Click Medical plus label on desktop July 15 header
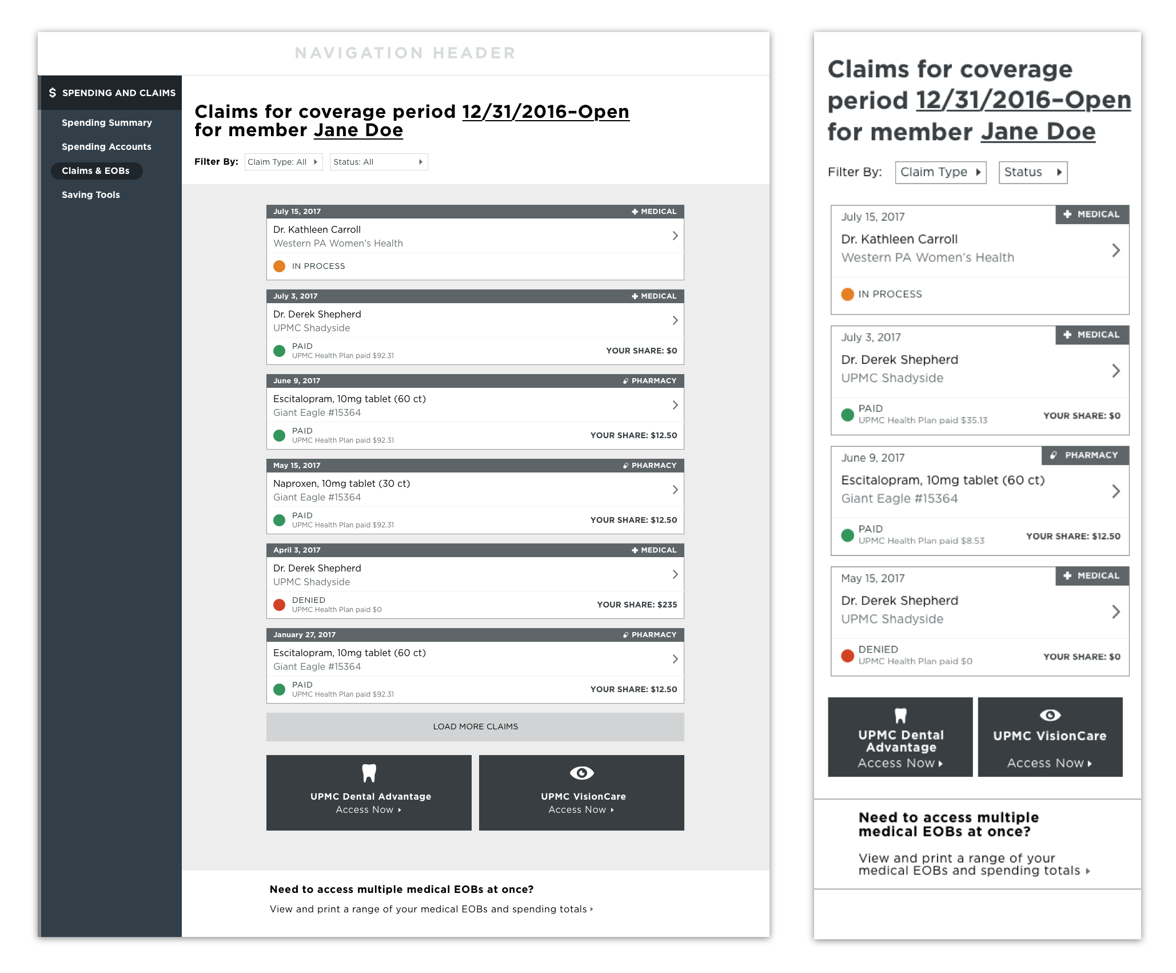This screenshot has width=1176, height=973. coord(654,212)
